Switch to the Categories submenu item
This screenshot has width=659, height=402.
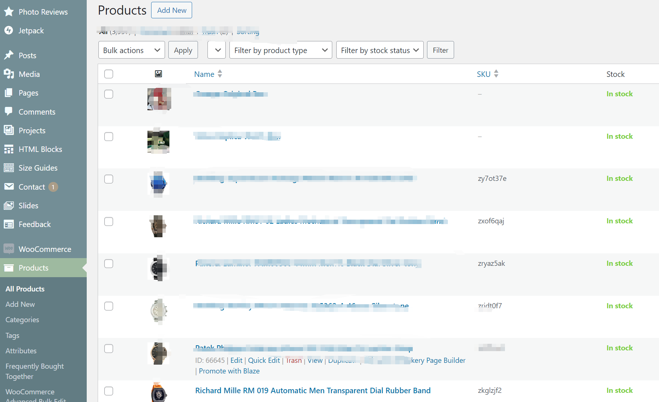point(22,319)
